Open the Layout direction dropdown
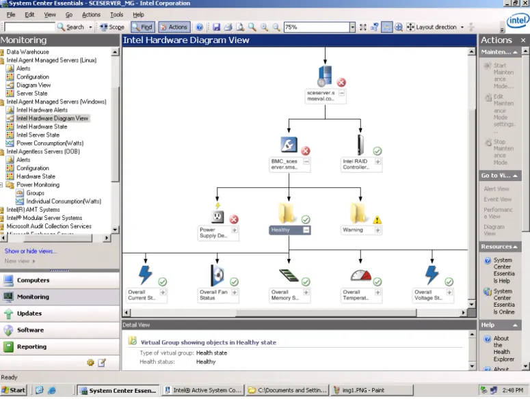This screenshot has height=399, width=530. tap(462, 27)
